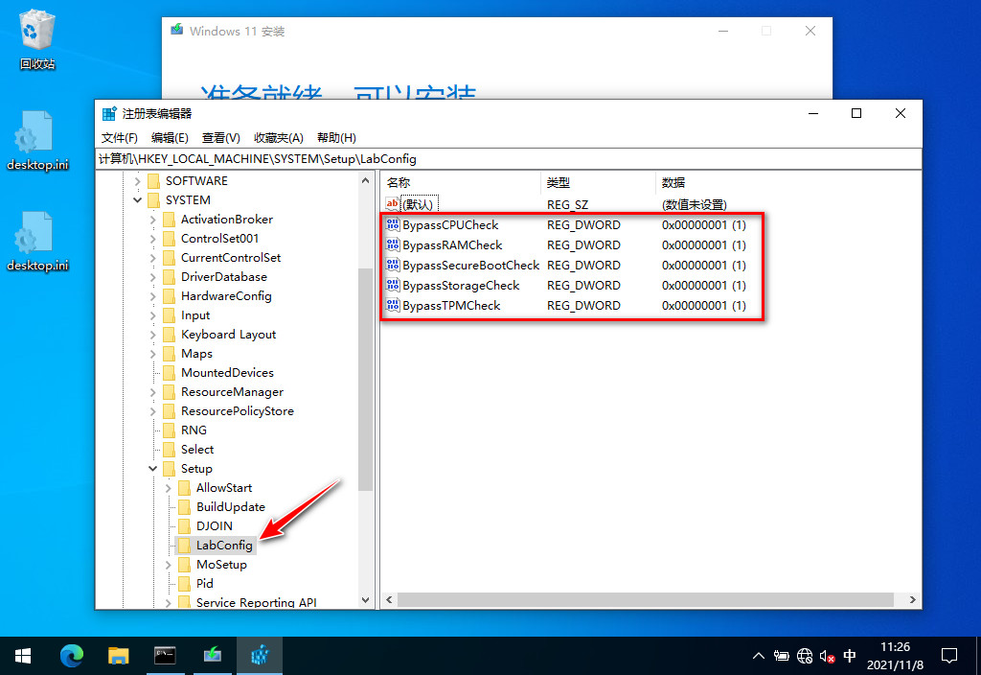The image size is (981, 675).
Task: Collapse the Setup registry key
Action: pyautogui.click(x=152, y=469)
